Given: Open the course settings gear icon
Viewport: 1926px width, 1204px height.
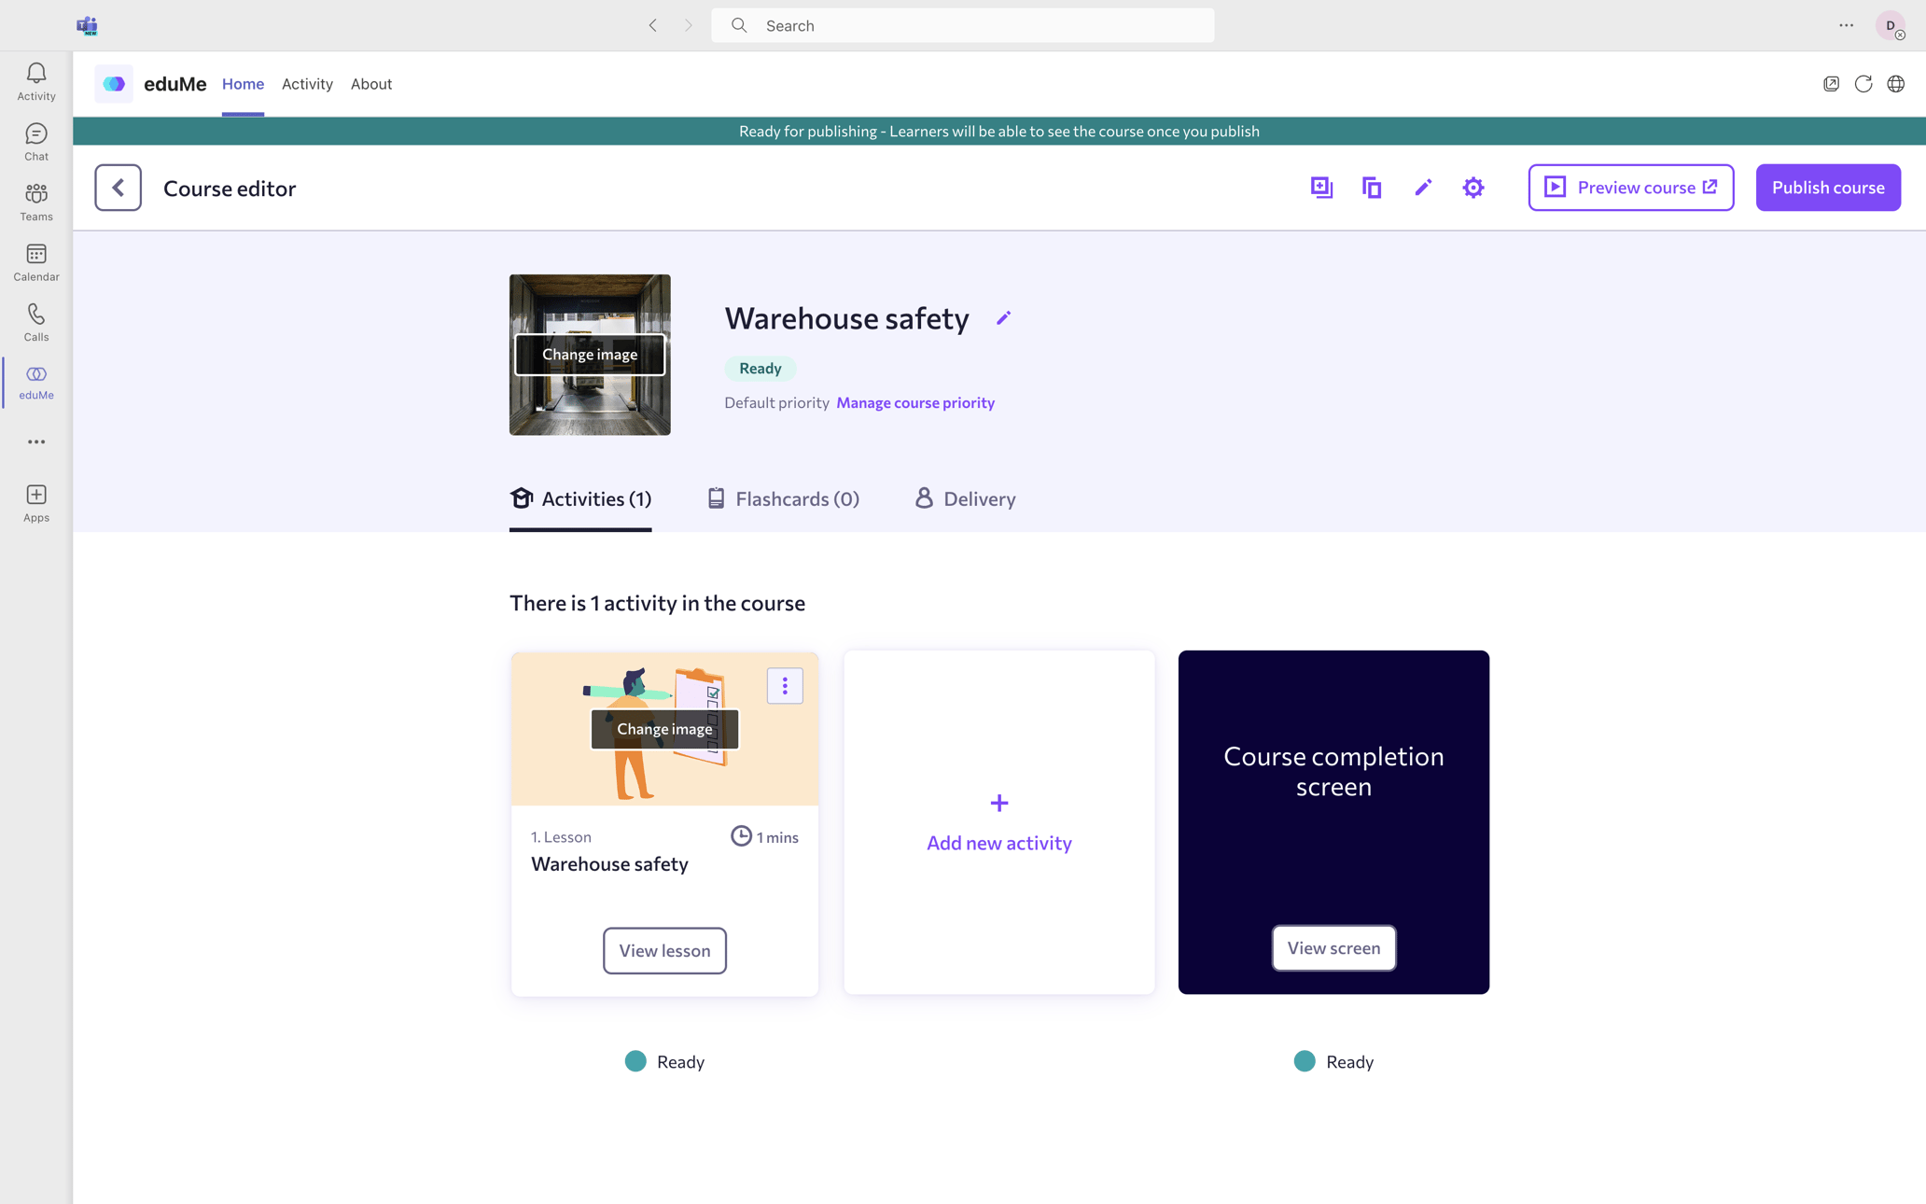Looking at the screenshot, I should [1472, 187].
